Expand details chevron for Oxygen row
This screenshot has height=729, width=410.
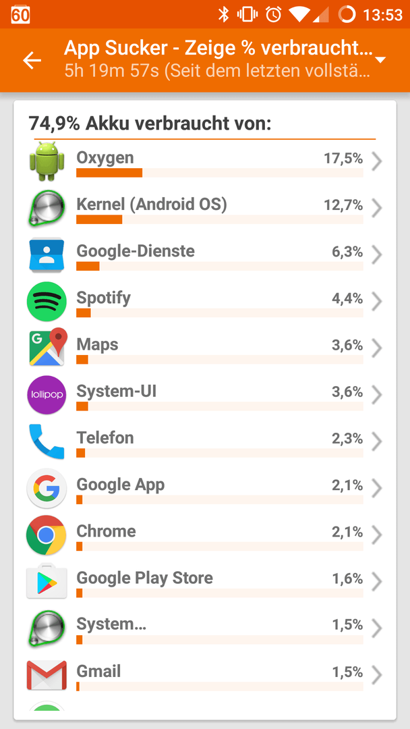point(377,162)
